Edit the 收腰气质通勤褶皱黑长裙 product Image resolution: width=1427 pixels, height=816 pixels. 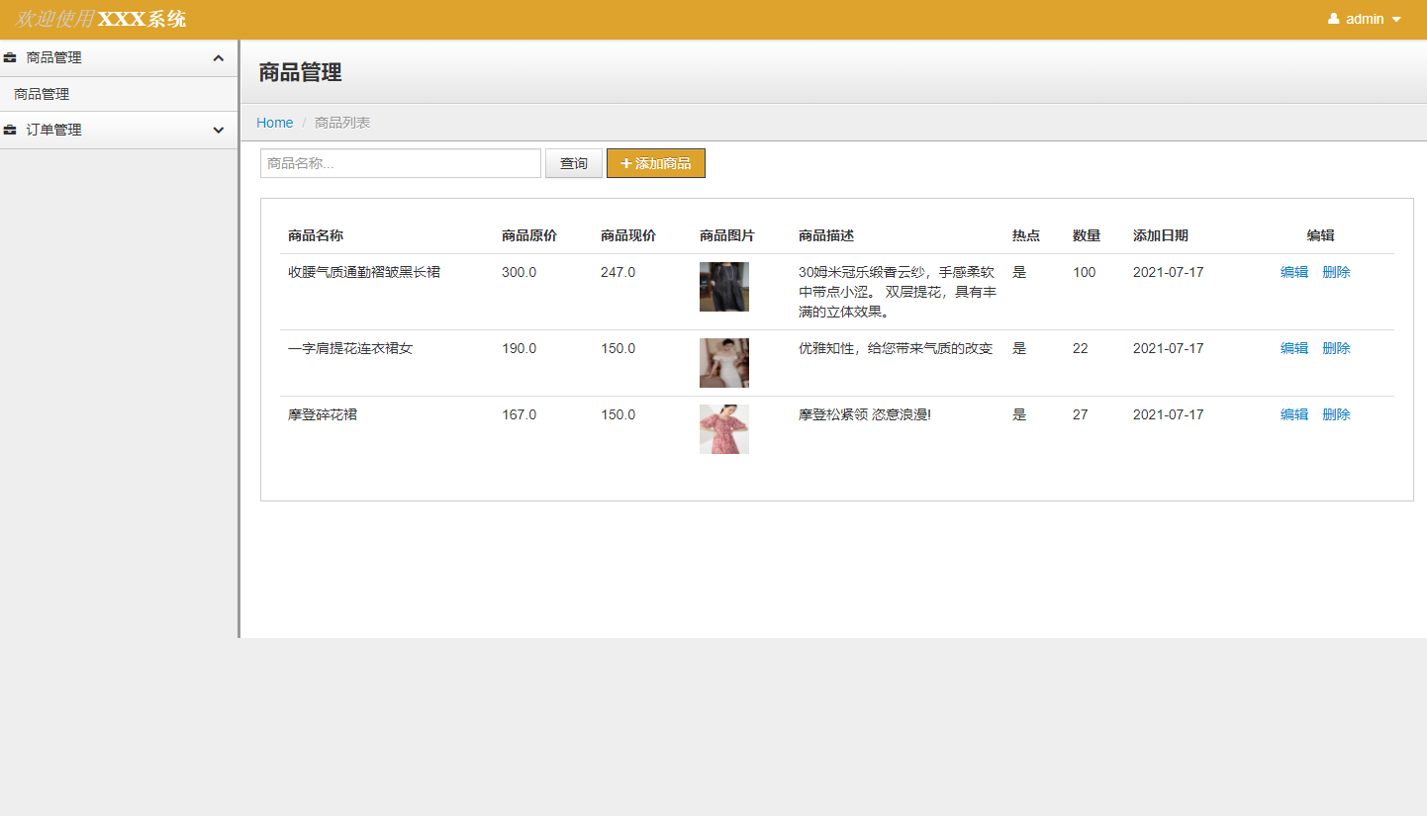1293,272
